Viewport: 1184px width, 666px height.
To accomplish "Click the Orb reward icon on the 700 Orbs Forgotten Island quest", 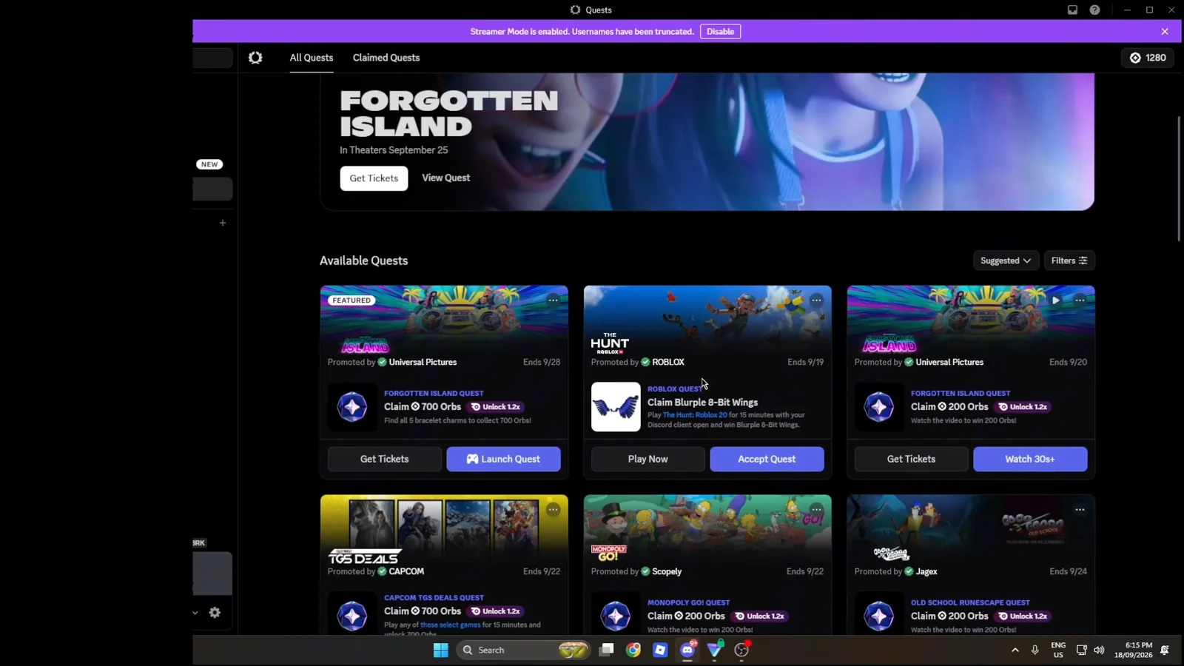I will [352, 407].
